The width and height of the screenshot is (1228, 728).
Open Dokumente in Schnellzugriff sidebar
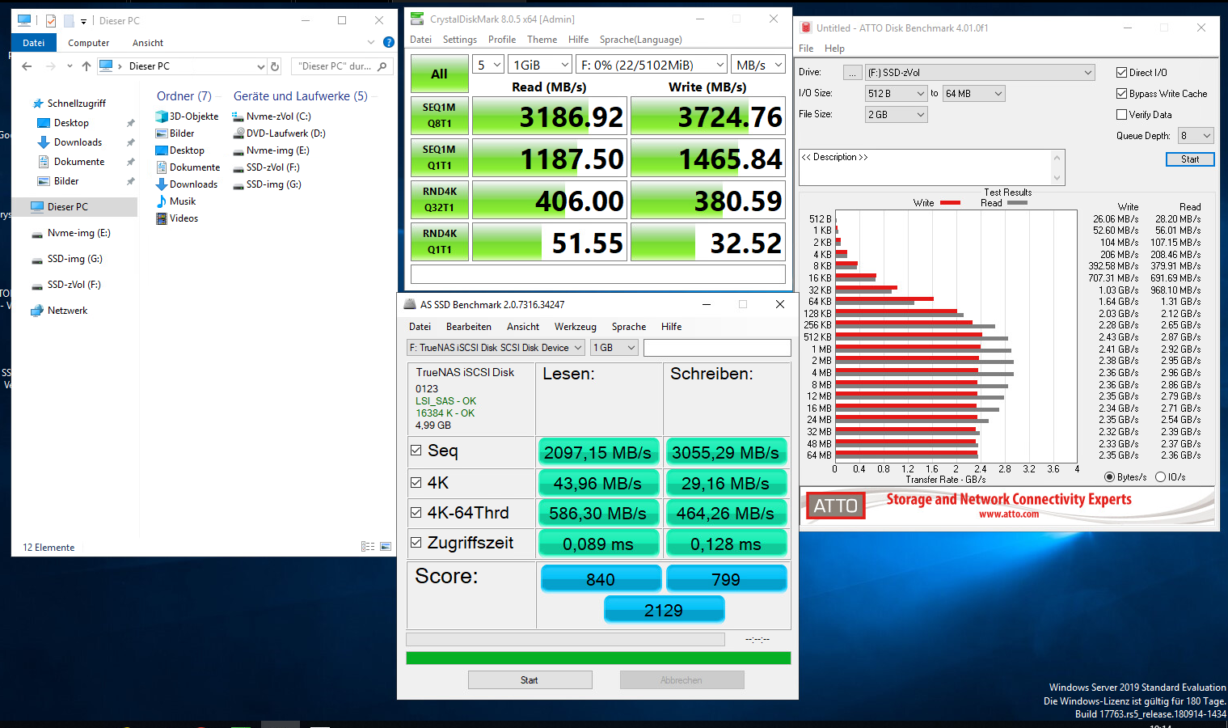tap(78, 162)
